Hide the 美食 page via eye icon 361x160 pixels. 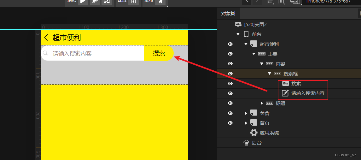230,113
